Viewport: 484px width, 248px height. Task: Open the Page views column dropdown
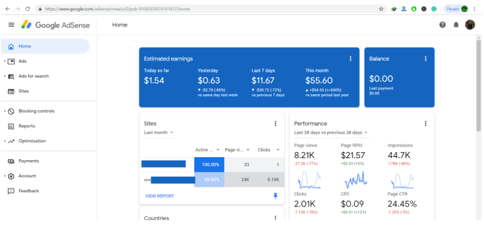click(248, 150)
